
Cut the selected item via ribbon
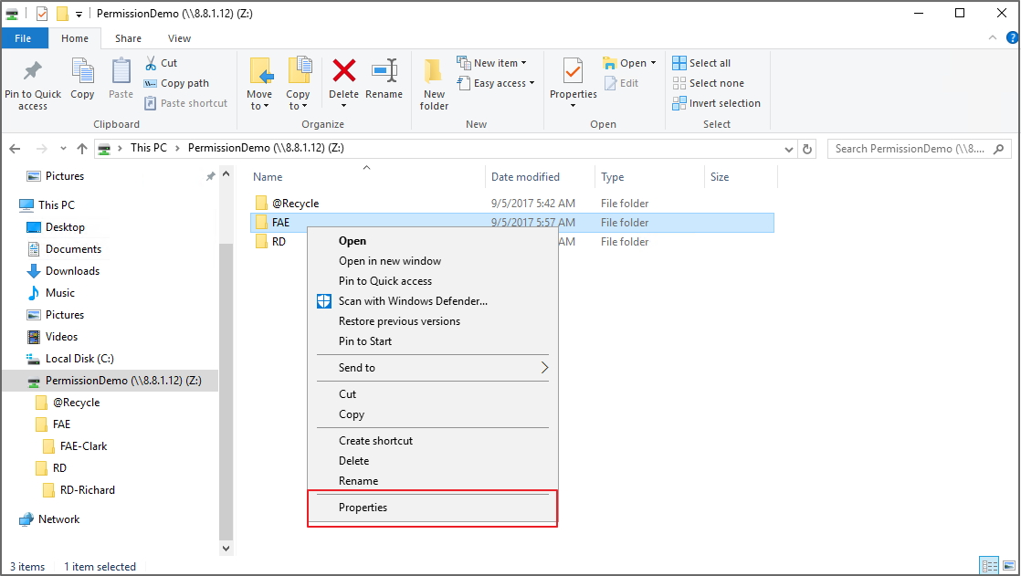point(161,63)
